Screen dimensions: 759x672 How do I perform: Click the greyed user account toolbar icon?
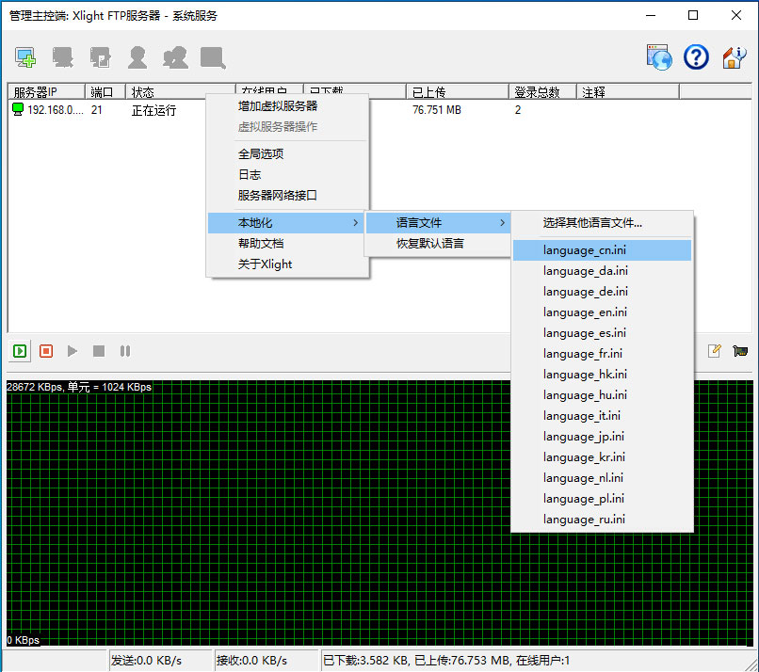click(137, 57)
